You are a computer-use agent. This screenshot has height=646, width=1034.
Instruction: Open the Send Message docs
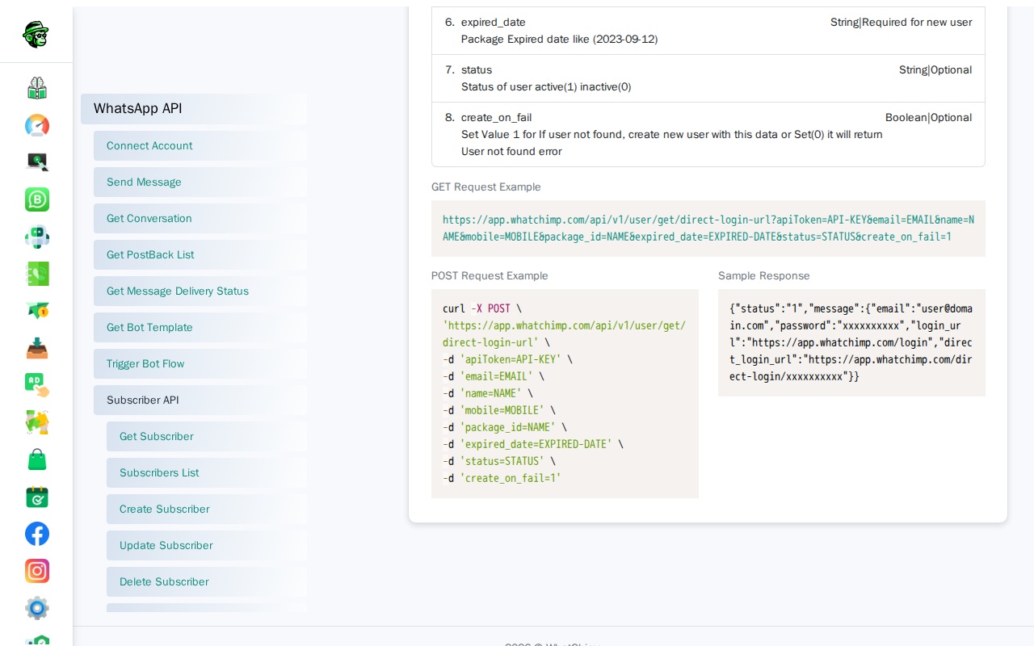(200, 182)
